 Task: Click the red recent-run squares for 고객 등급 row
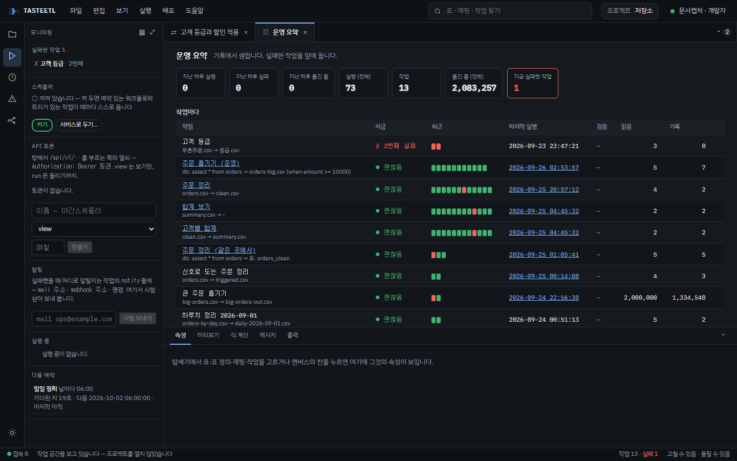[x=436, y=146]
